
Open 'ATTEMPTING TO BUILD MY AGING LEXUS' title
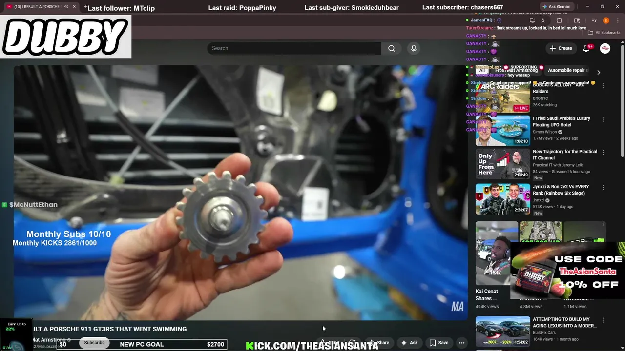pos(565,323)
